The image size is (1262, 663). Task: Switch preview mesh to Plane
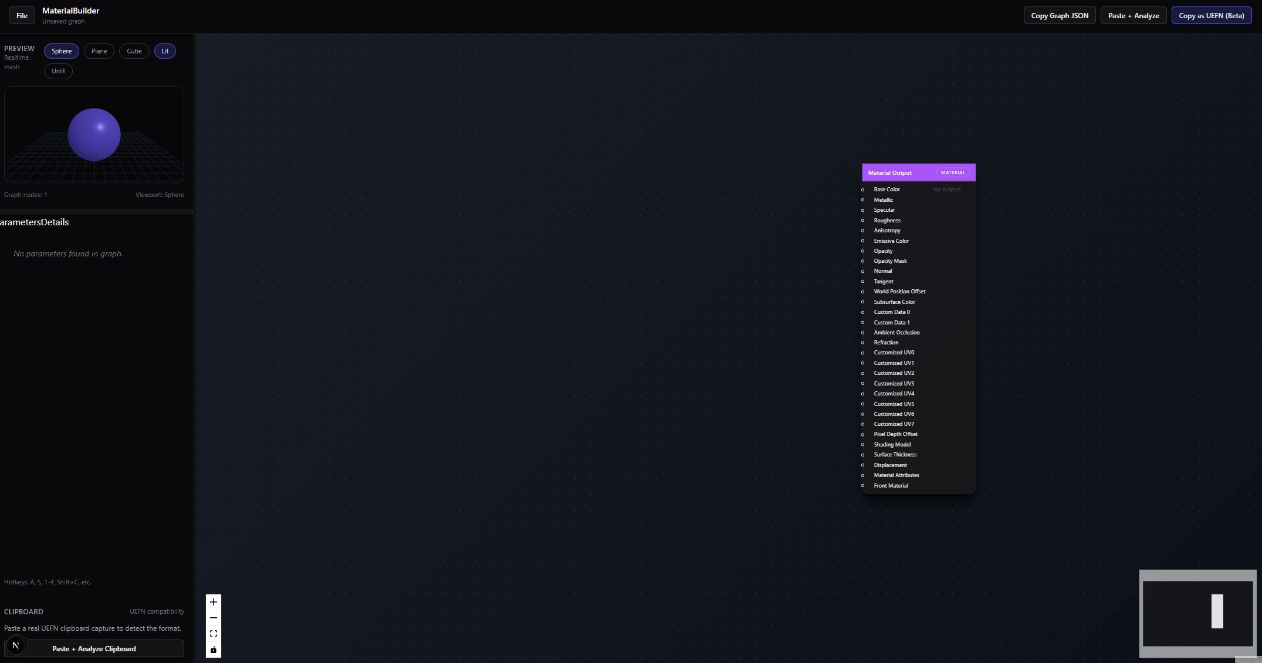click(x=99, y=51)
